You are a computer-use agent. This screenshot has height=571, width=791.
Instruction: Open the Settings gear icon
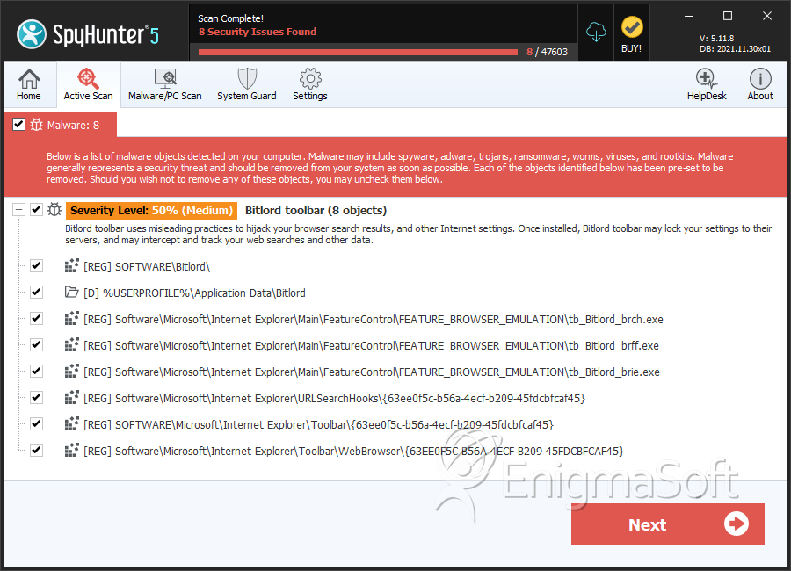tap(309, 84)
